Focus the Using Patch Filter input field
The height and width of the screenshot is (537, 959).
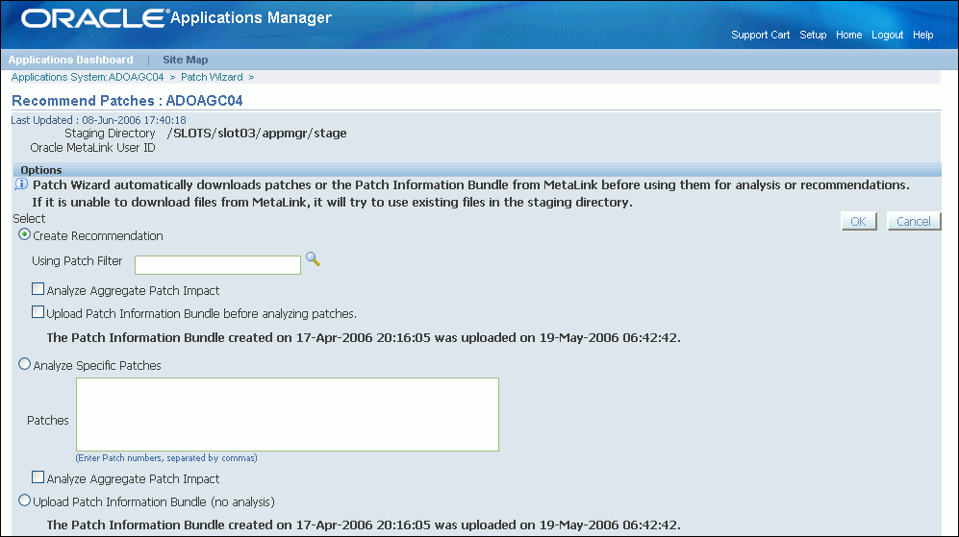pyautogui.click(x=217, y=265)
